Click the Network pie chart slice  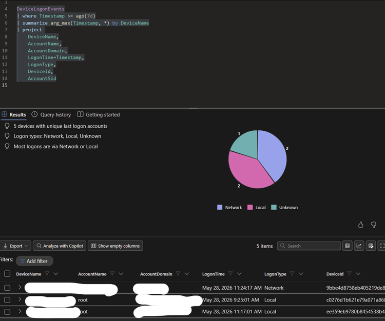click(273, 154)
